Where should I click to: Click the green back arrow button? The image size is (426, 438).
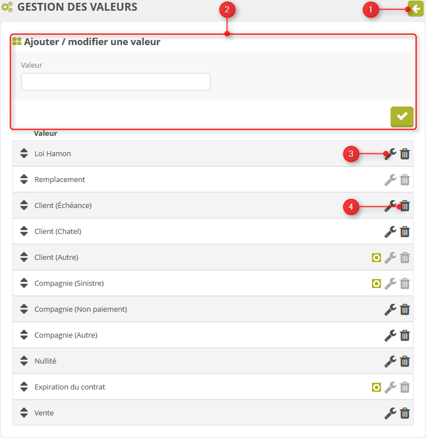click(x=415, y=9)
